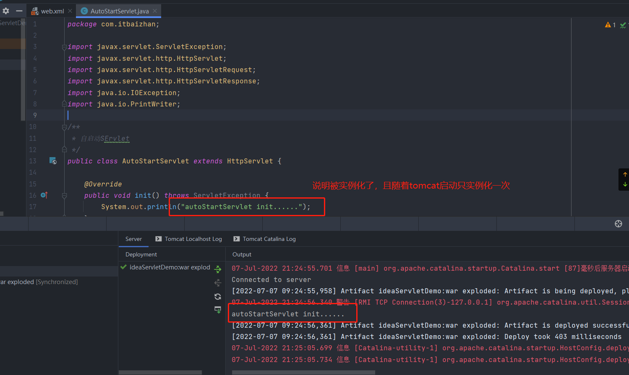629x375 pixels.
Task: Click the crosshair locate icon in panel
Action: click(x=619, y=224)
